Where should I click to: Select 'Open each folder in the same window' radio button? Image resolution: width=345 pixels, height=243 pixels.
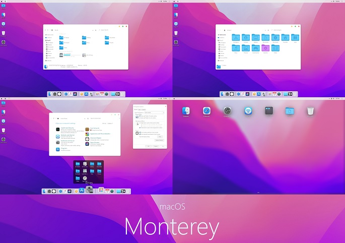pyautogui.click(x=140, y=116)
